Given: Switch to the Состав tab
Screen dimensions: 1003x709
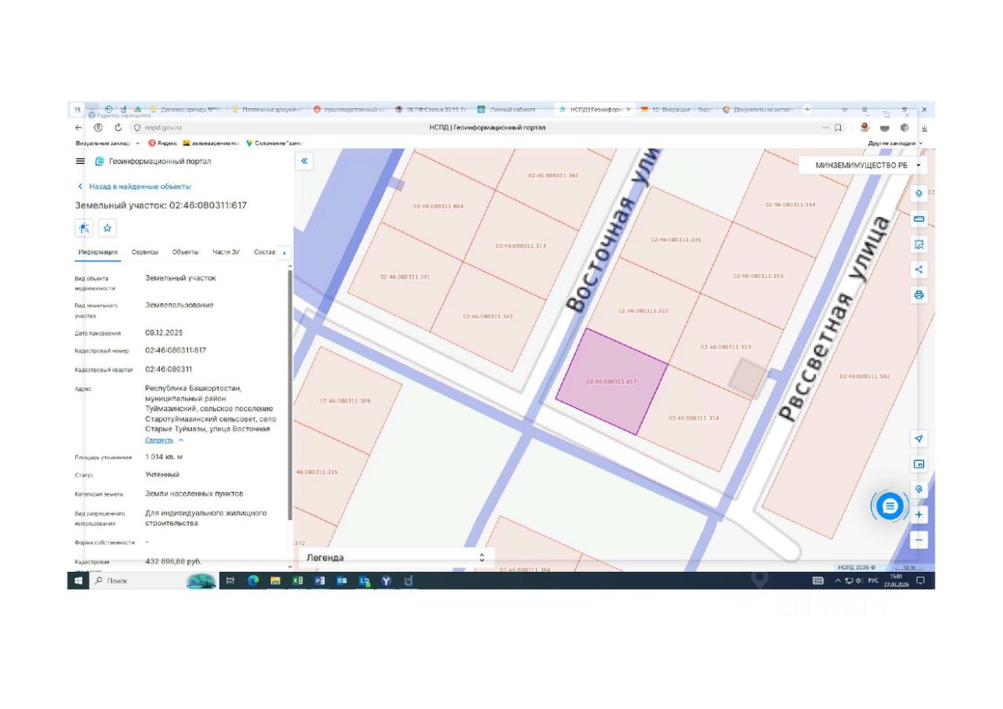Looking at the screenshot, I should (265, 252).
